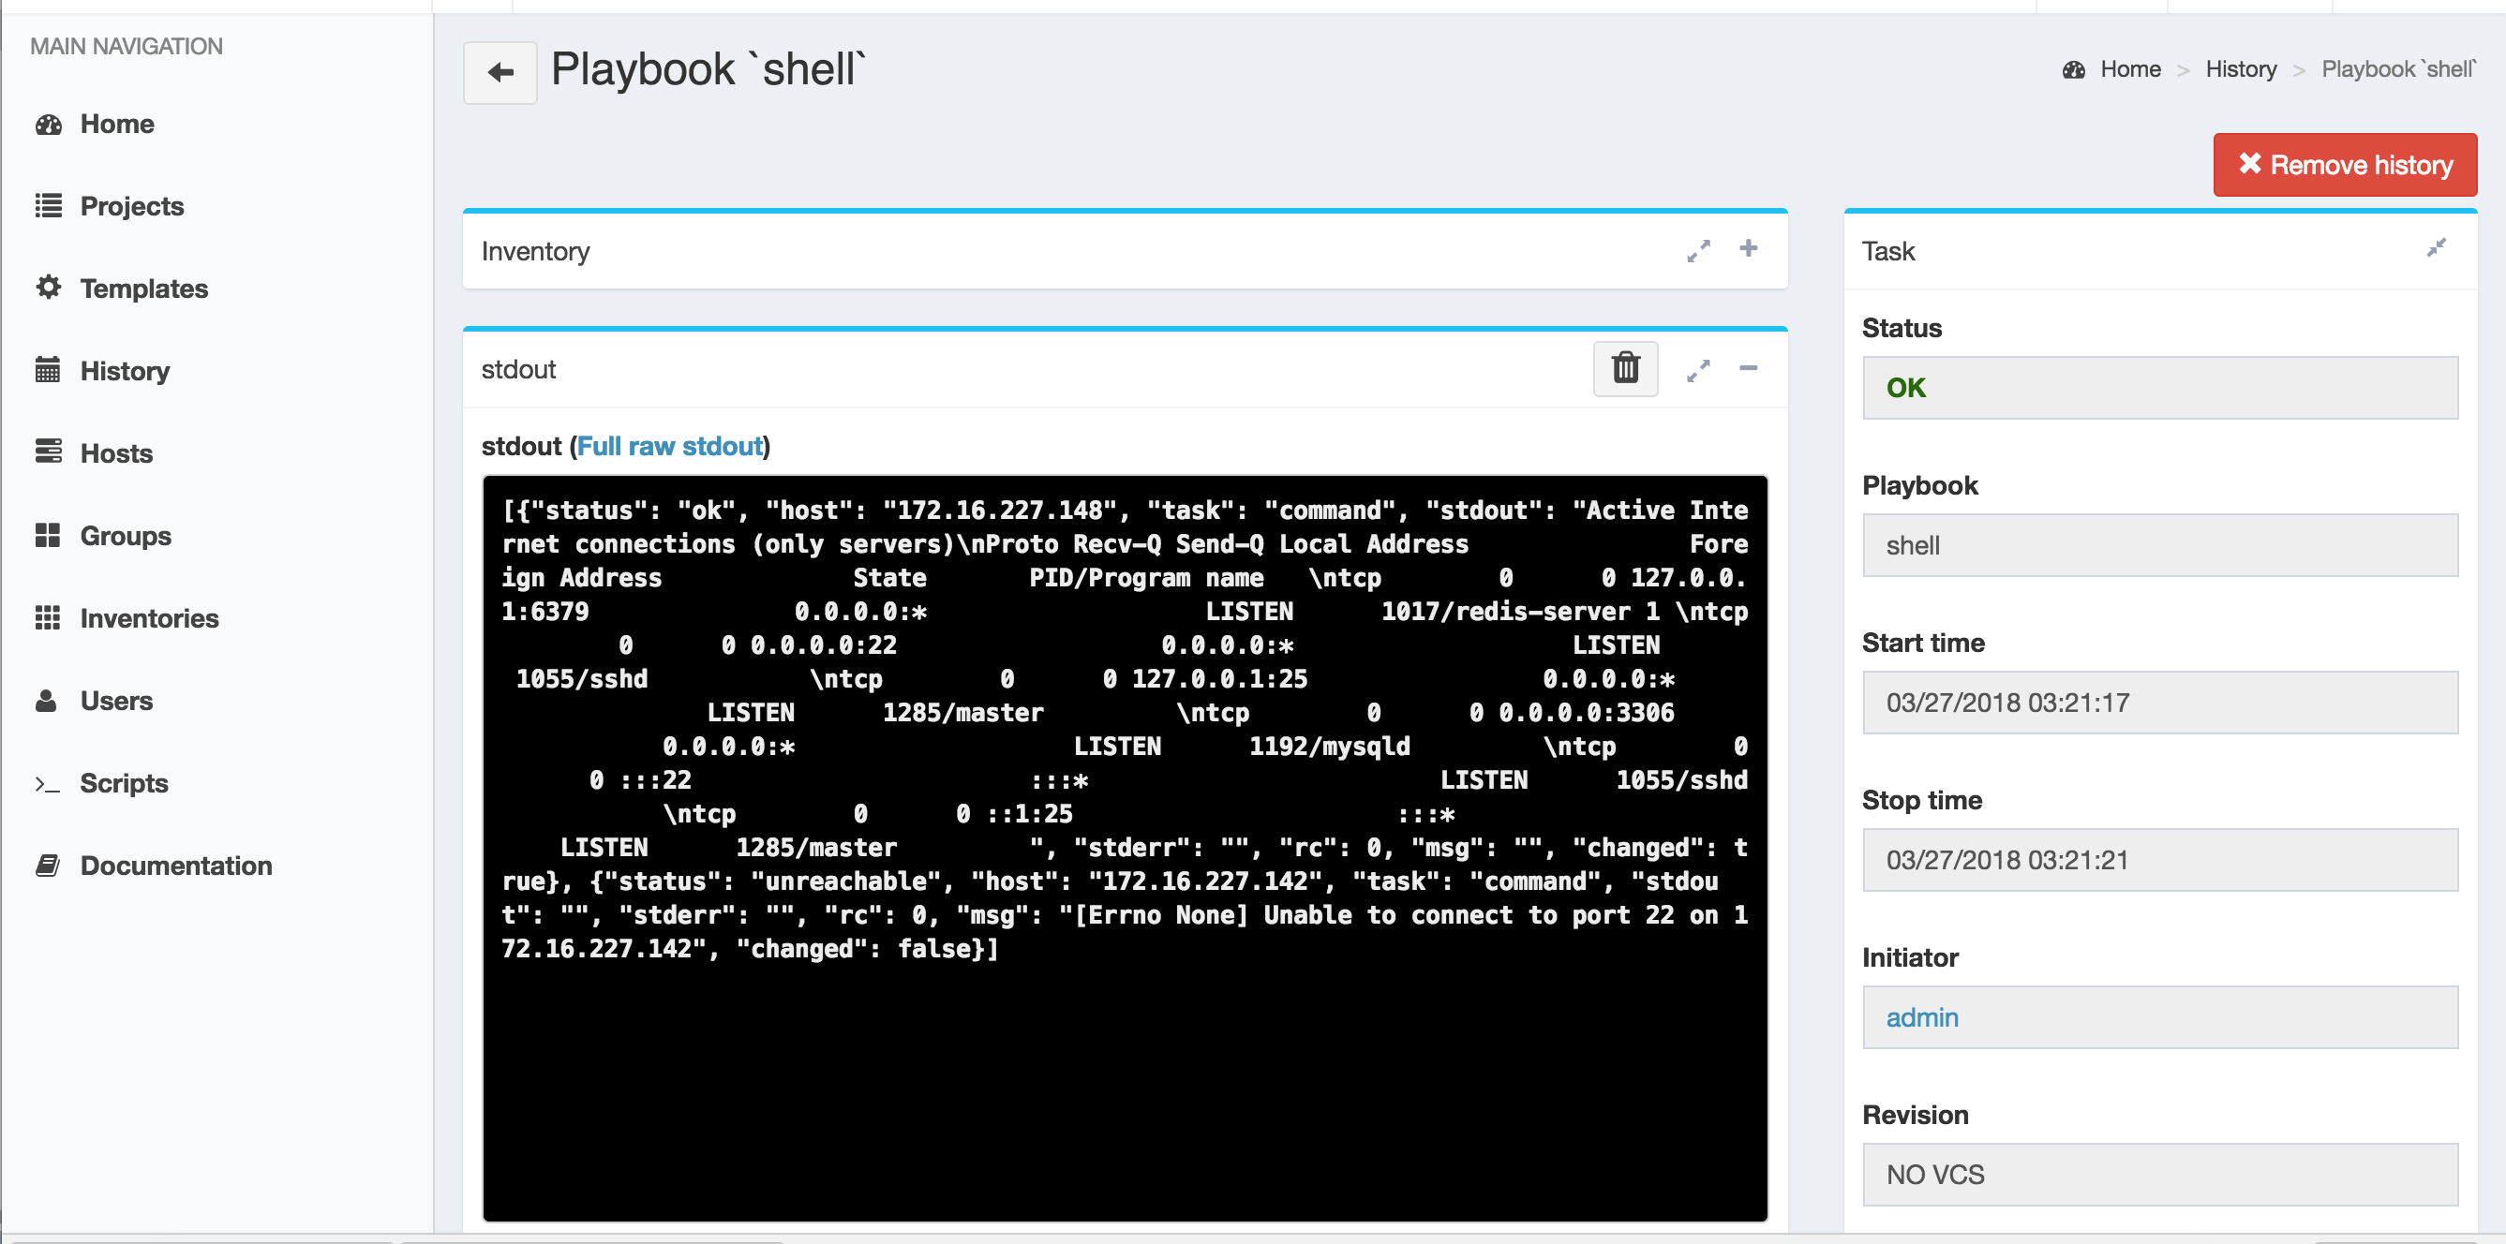
Task: Click the Full raw stdout link
Action: click(671, 447)
